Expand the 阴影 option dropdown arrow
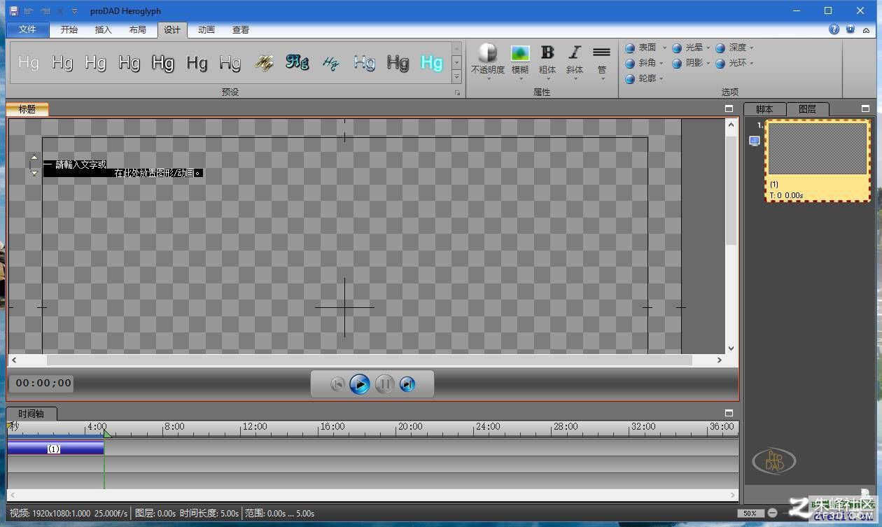This screenshot has width=882, height=527. [x=708, y=64]
